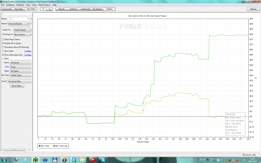Open the Results tab
261x163 pixels.
coord(62,9)
